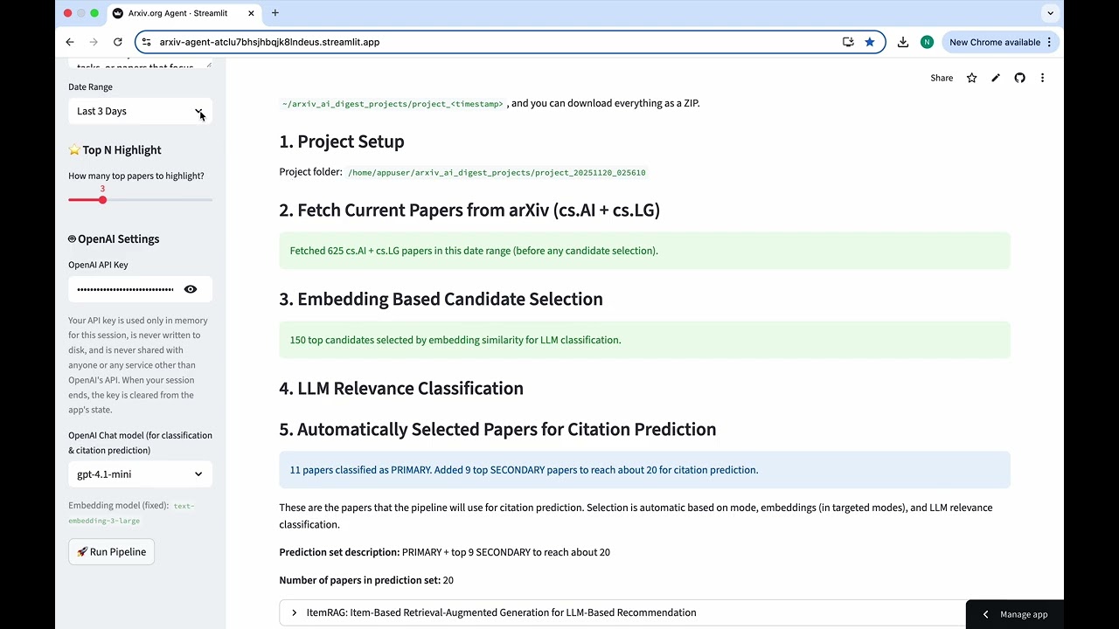Open new browser tab plus button
This screenshot has height=629, width=1119.
point(275,13)
